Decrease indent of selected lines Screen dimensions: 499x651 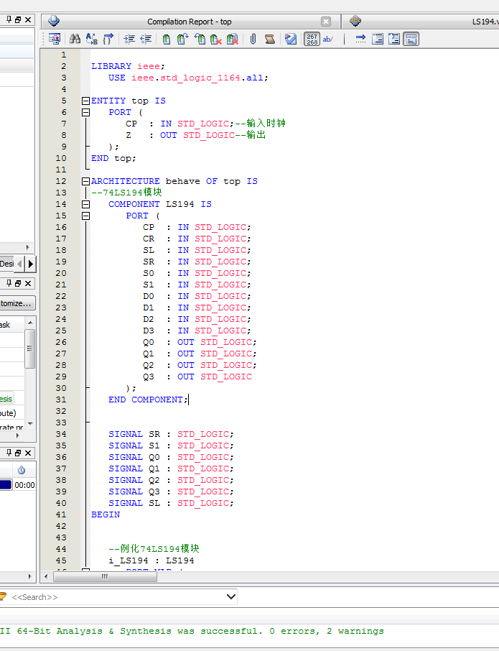[146, 39]
